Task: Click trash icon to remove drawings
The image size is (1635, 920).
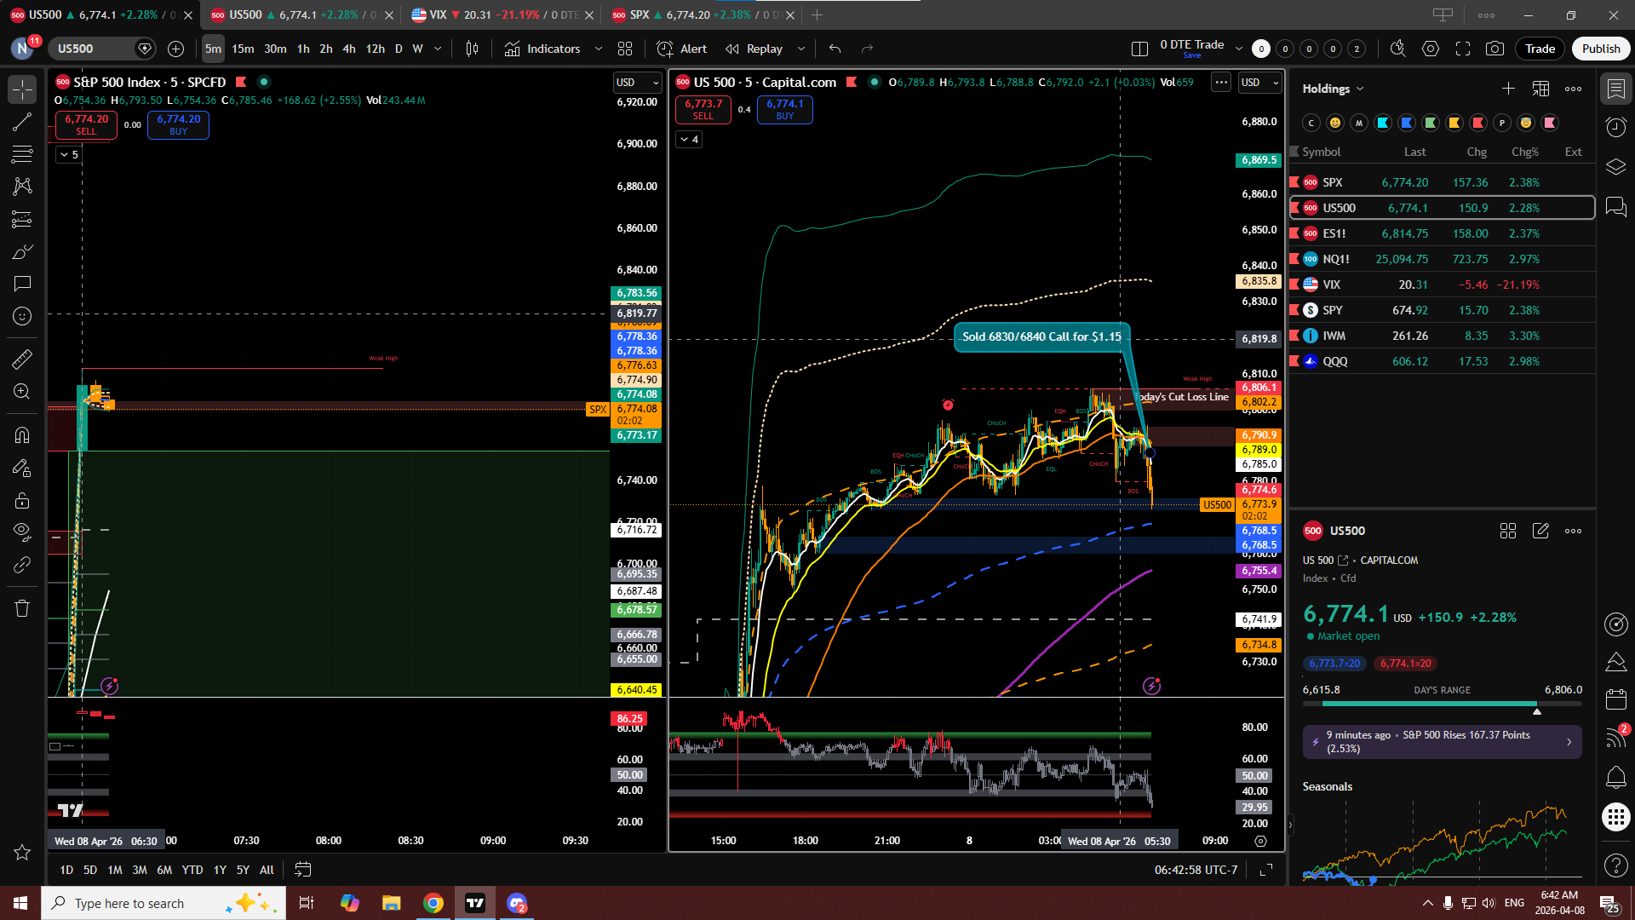Action: click(22, 608)
